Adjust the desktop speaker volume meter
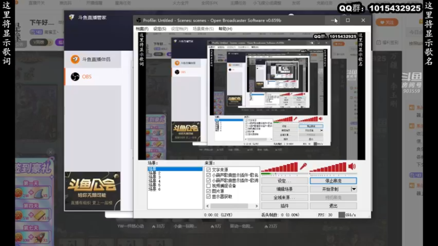 (x=328, y=167)
